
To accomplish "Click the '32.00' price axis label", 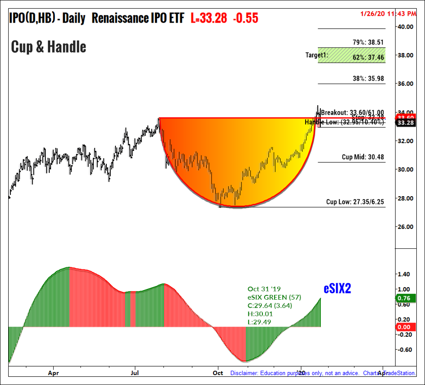I will point(405,141).
